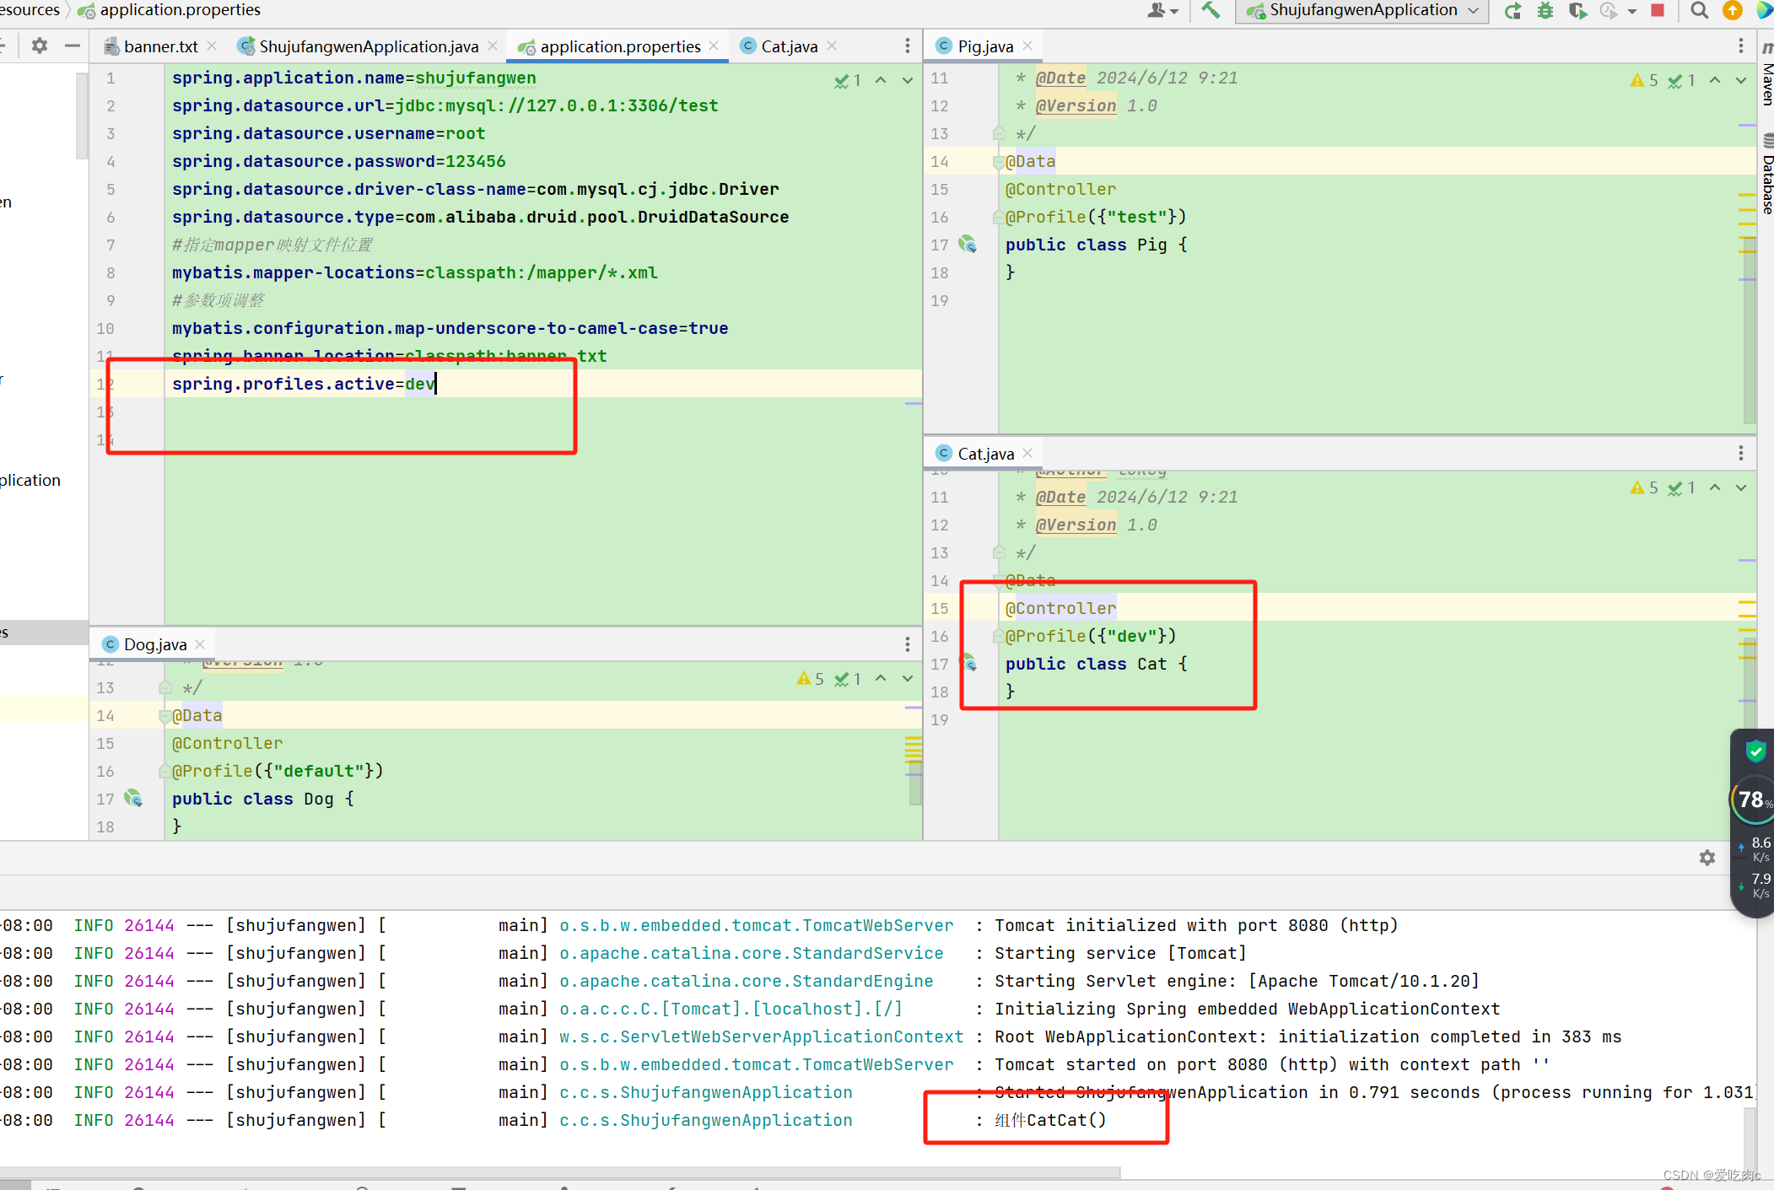This screenshot has height=1190, width=1774.
Task: Click warnings indicator in Dog.java editor
Action: pos(811,678)
